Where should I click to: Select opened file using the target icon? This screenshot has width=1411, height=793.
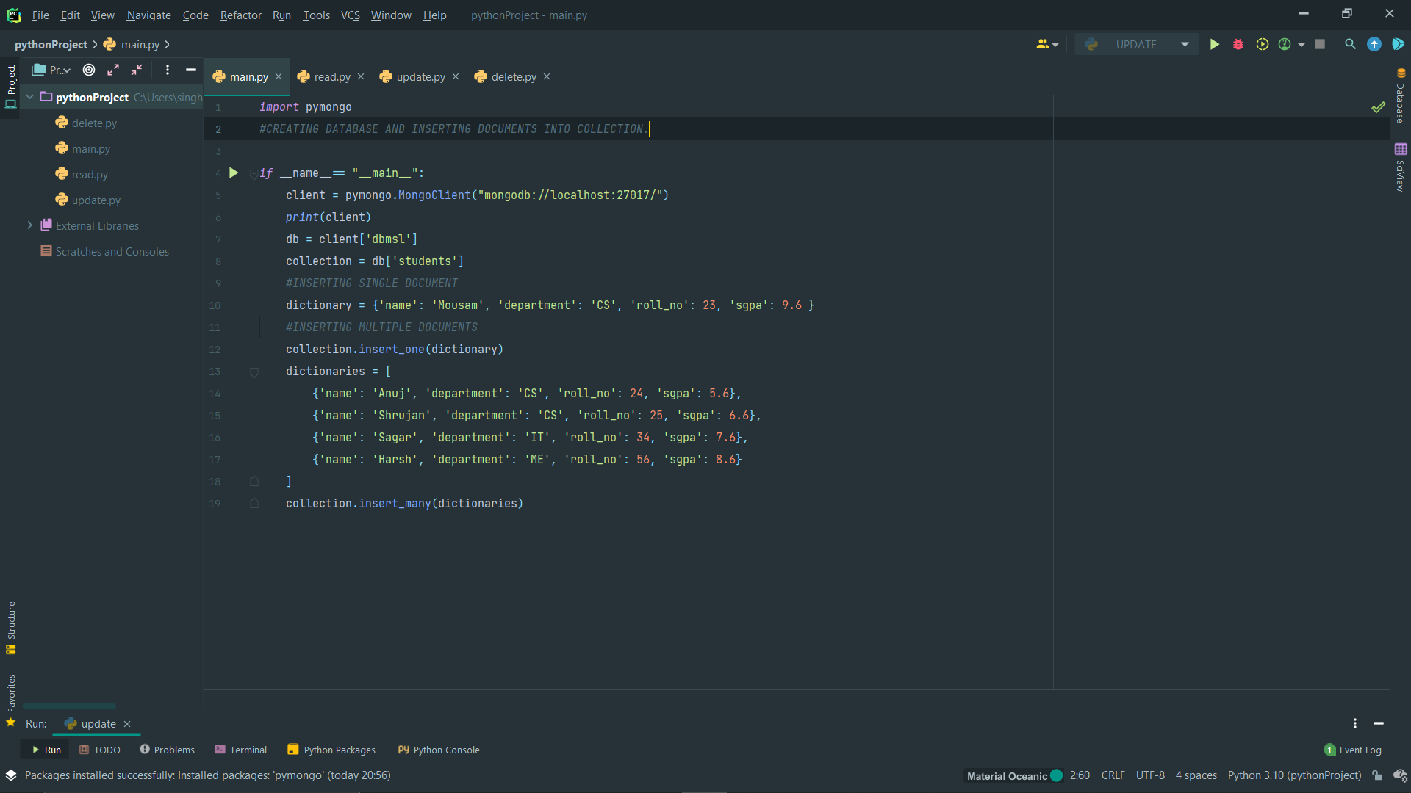(x=89, y=70)
